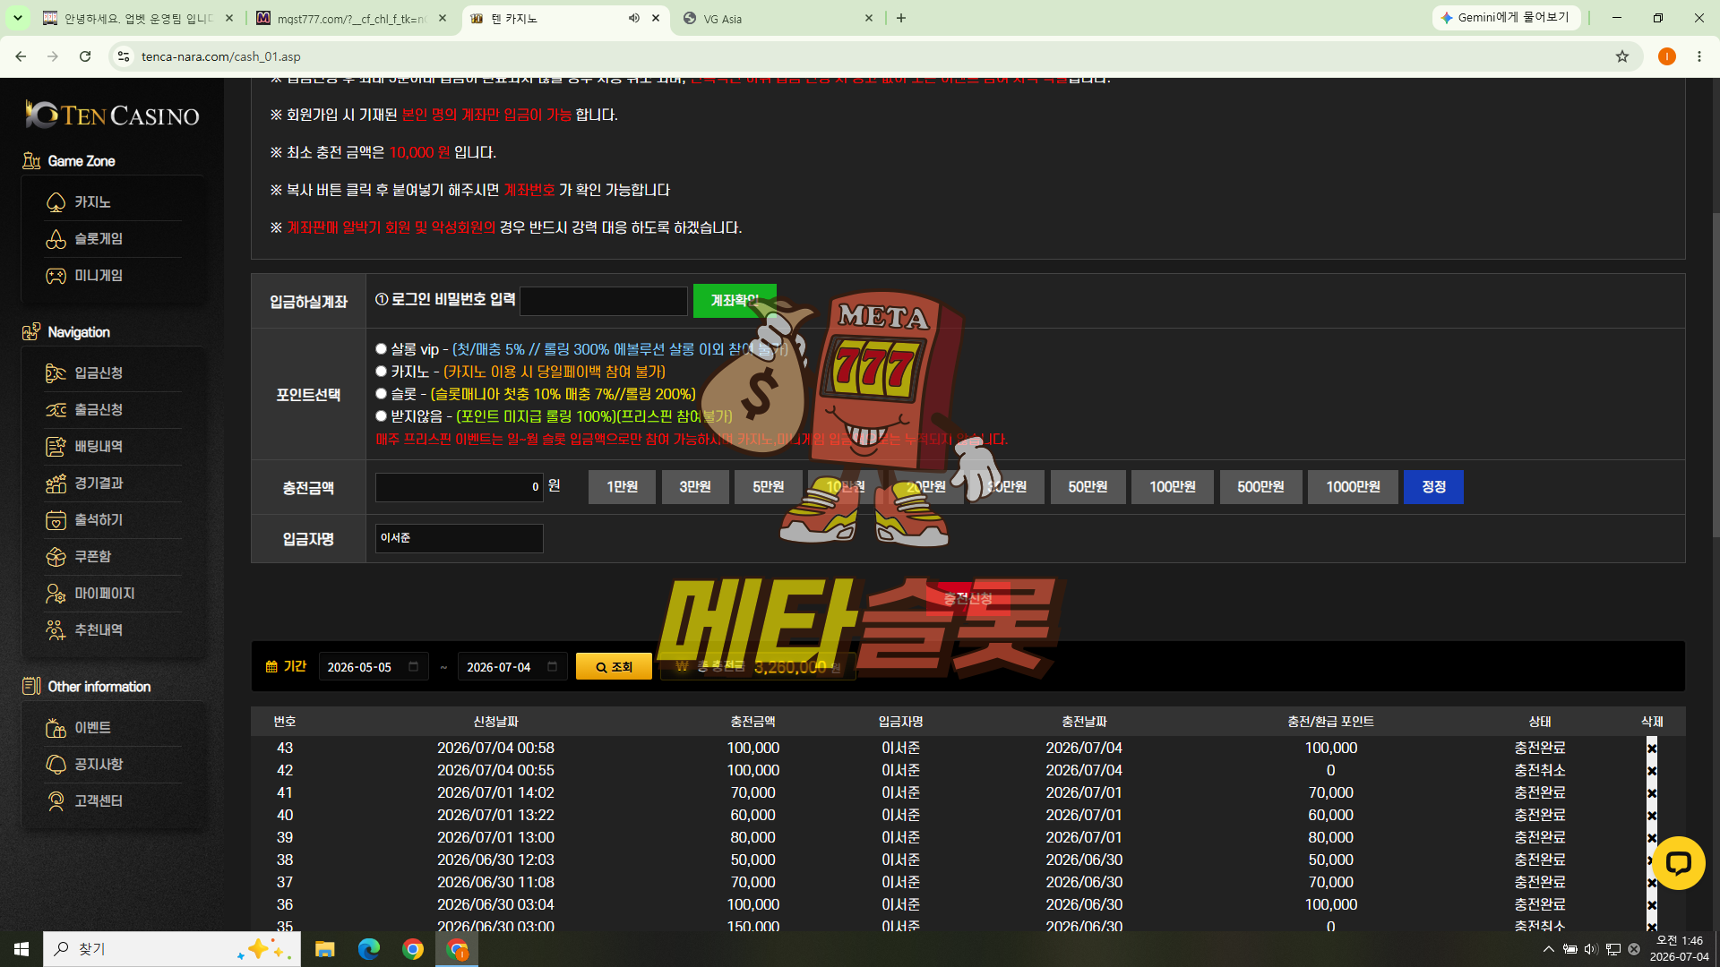
Task: Mute the 텐 카지노 tab audio
Action: (x=634, y=18)
